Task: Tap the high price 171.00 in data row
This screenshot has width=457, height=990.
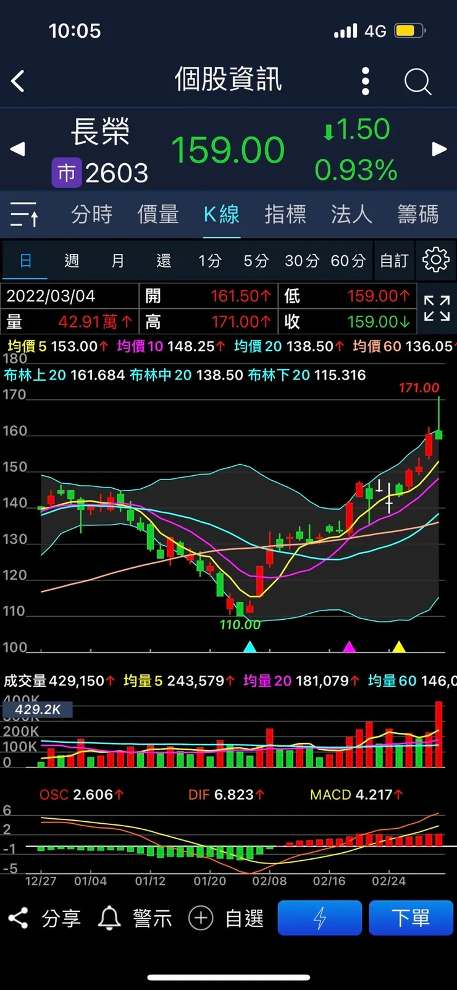Action: click(x=241, y=321)
